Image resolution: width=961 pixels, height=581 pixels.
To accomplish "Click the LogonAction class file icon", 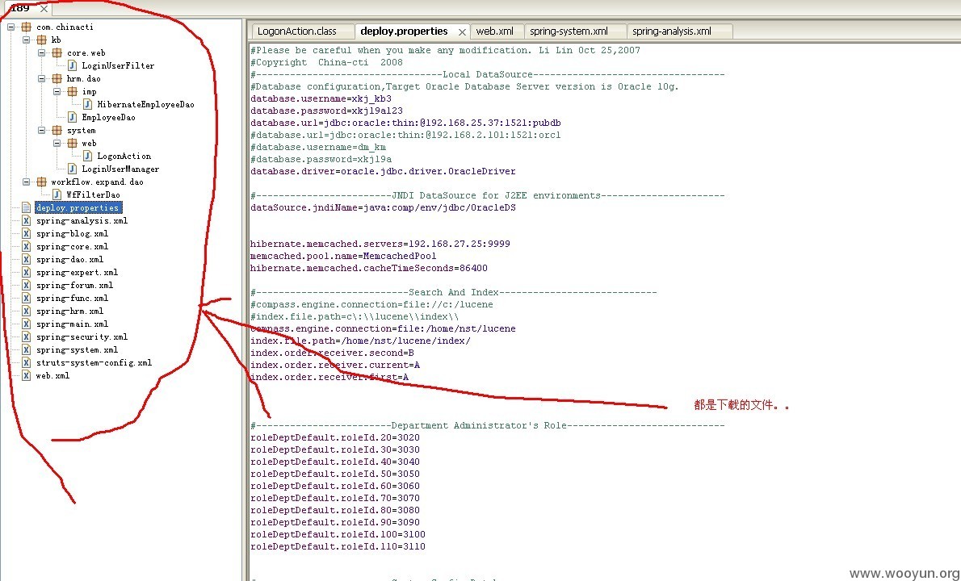I will coord(88,156).
